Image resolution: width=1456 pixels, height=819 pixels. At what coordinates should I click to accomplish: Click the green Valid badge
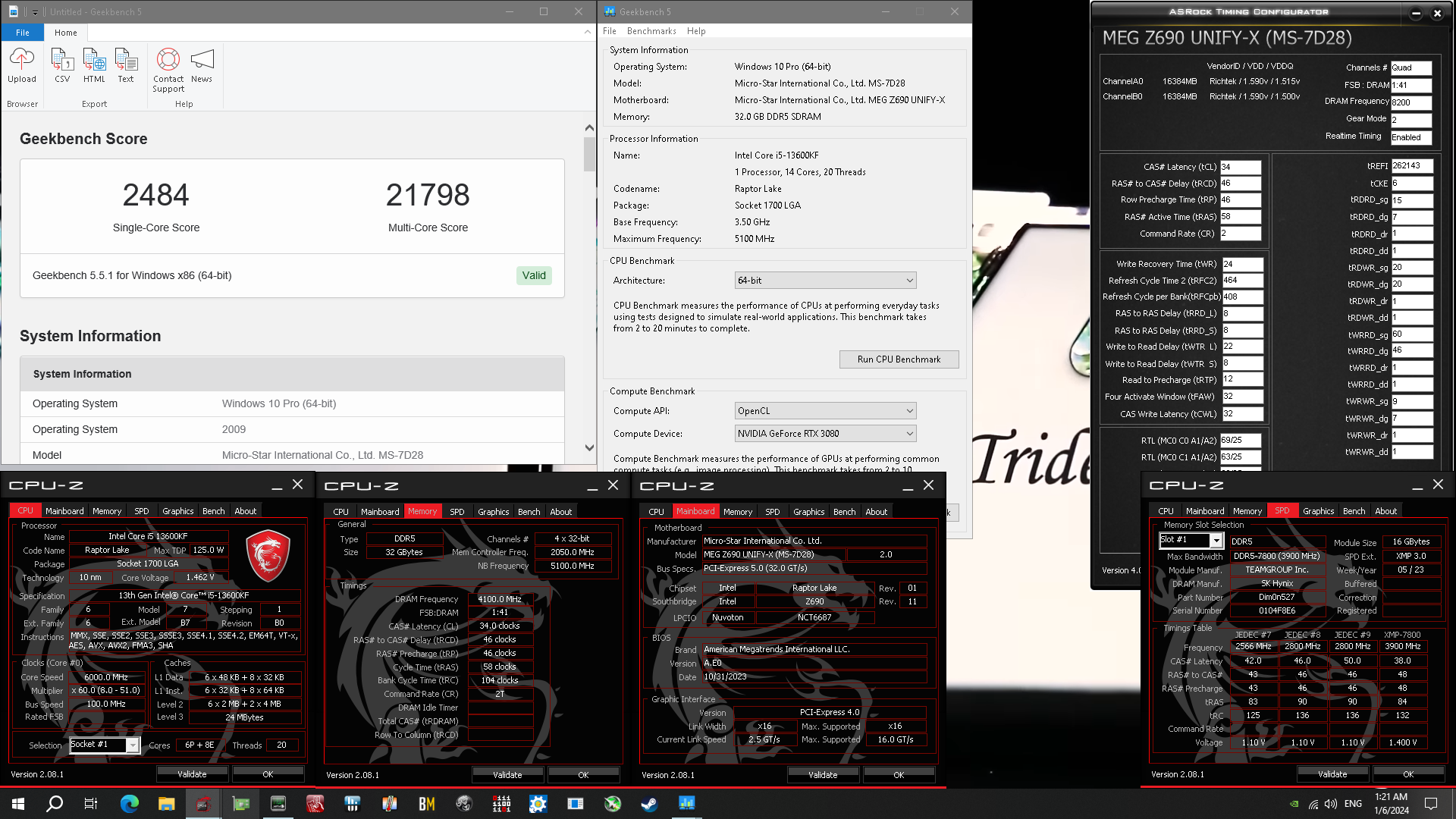coord(534,275)
